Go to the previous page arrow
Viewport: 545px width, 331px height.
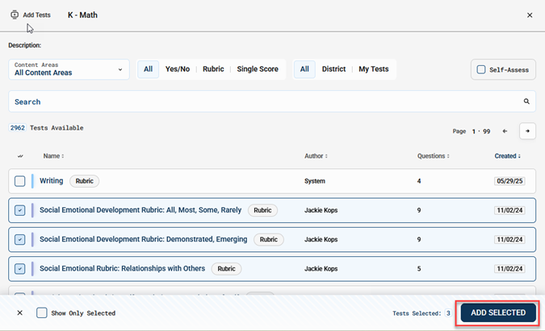tap(505, 131)
